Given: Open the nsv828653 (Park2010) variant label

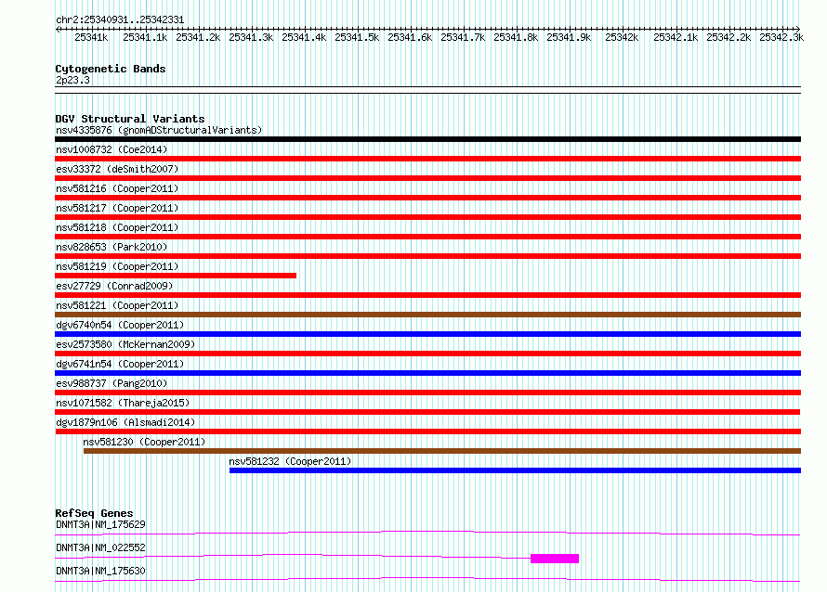Looking at the screenshot, I should tap(112, 247).
